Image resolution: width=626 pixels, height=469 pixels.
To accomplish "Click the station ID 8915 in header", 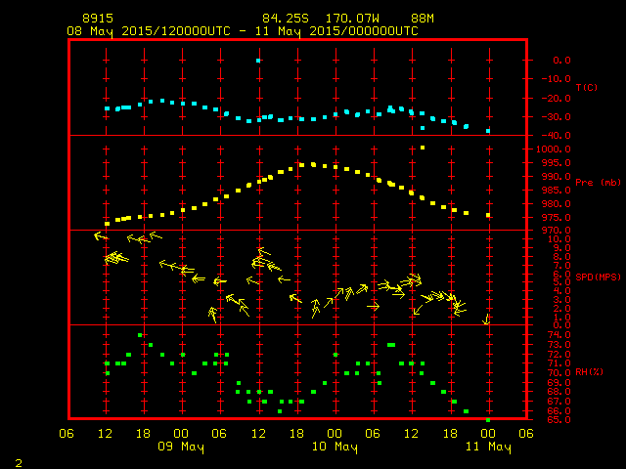I will click(98, 19).
